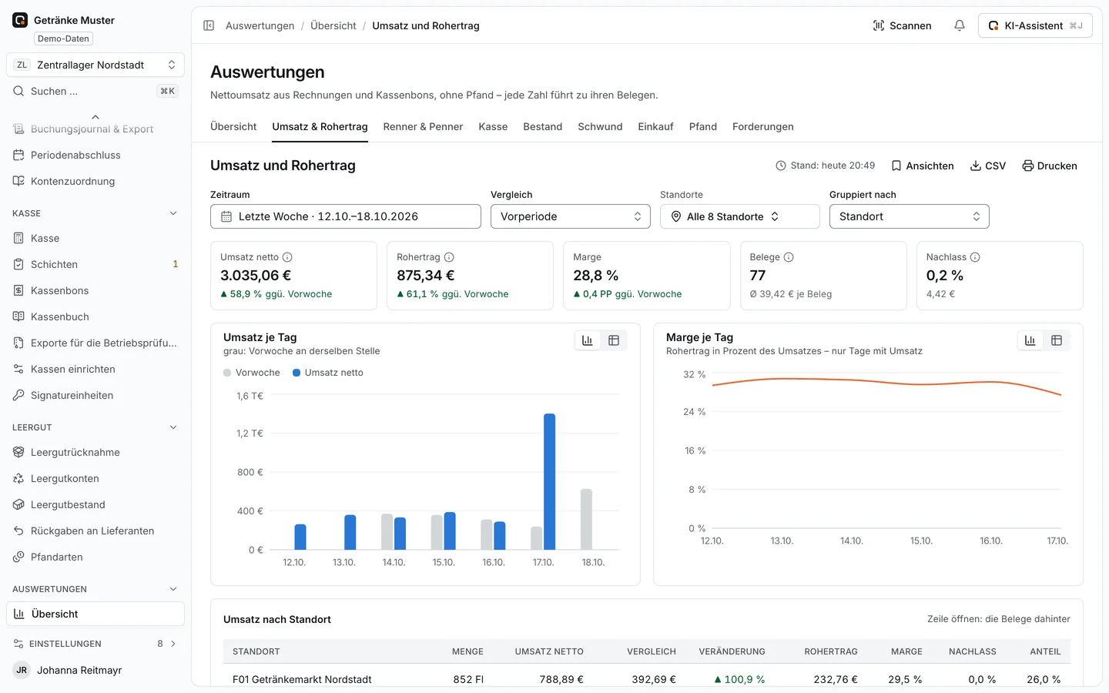
Task: Open Leergutrücknahme in sidebar
Action: point(95,452)
